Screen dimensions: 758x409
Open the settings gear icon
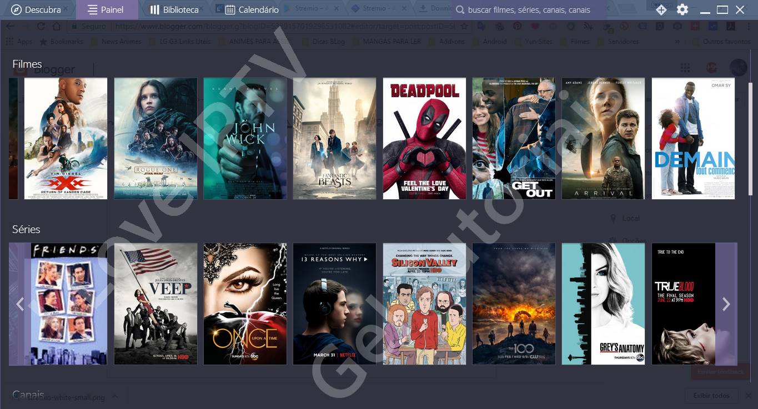click(x=682, y=9)
